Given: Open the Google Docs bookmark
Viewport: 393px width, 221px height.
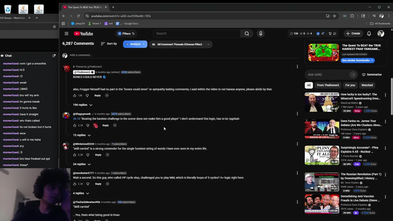Looking at the screenshot, I should tap(127, 23).
